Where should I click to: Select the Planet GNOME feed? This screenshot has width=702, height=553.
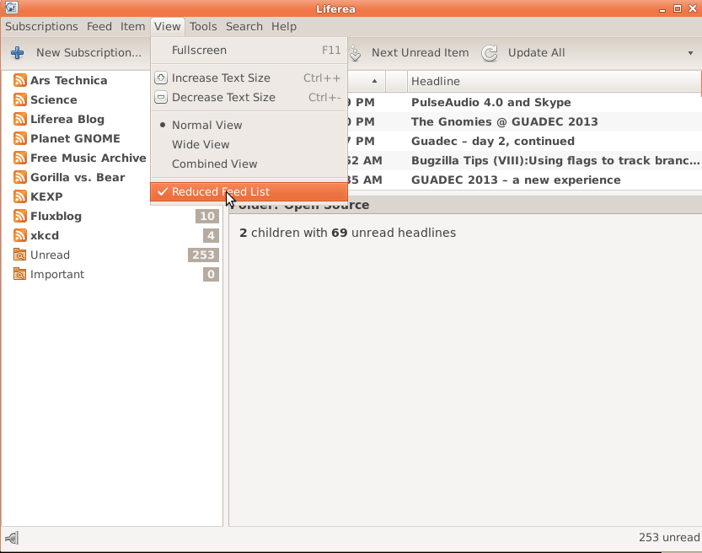pyautogui.click(x=75, y=139)
